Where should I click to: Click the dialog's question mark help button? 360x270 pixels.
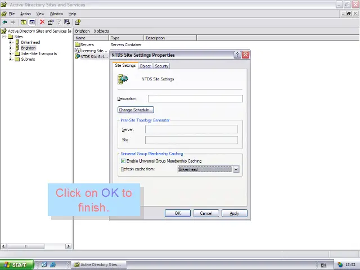(x=237, y=55)
